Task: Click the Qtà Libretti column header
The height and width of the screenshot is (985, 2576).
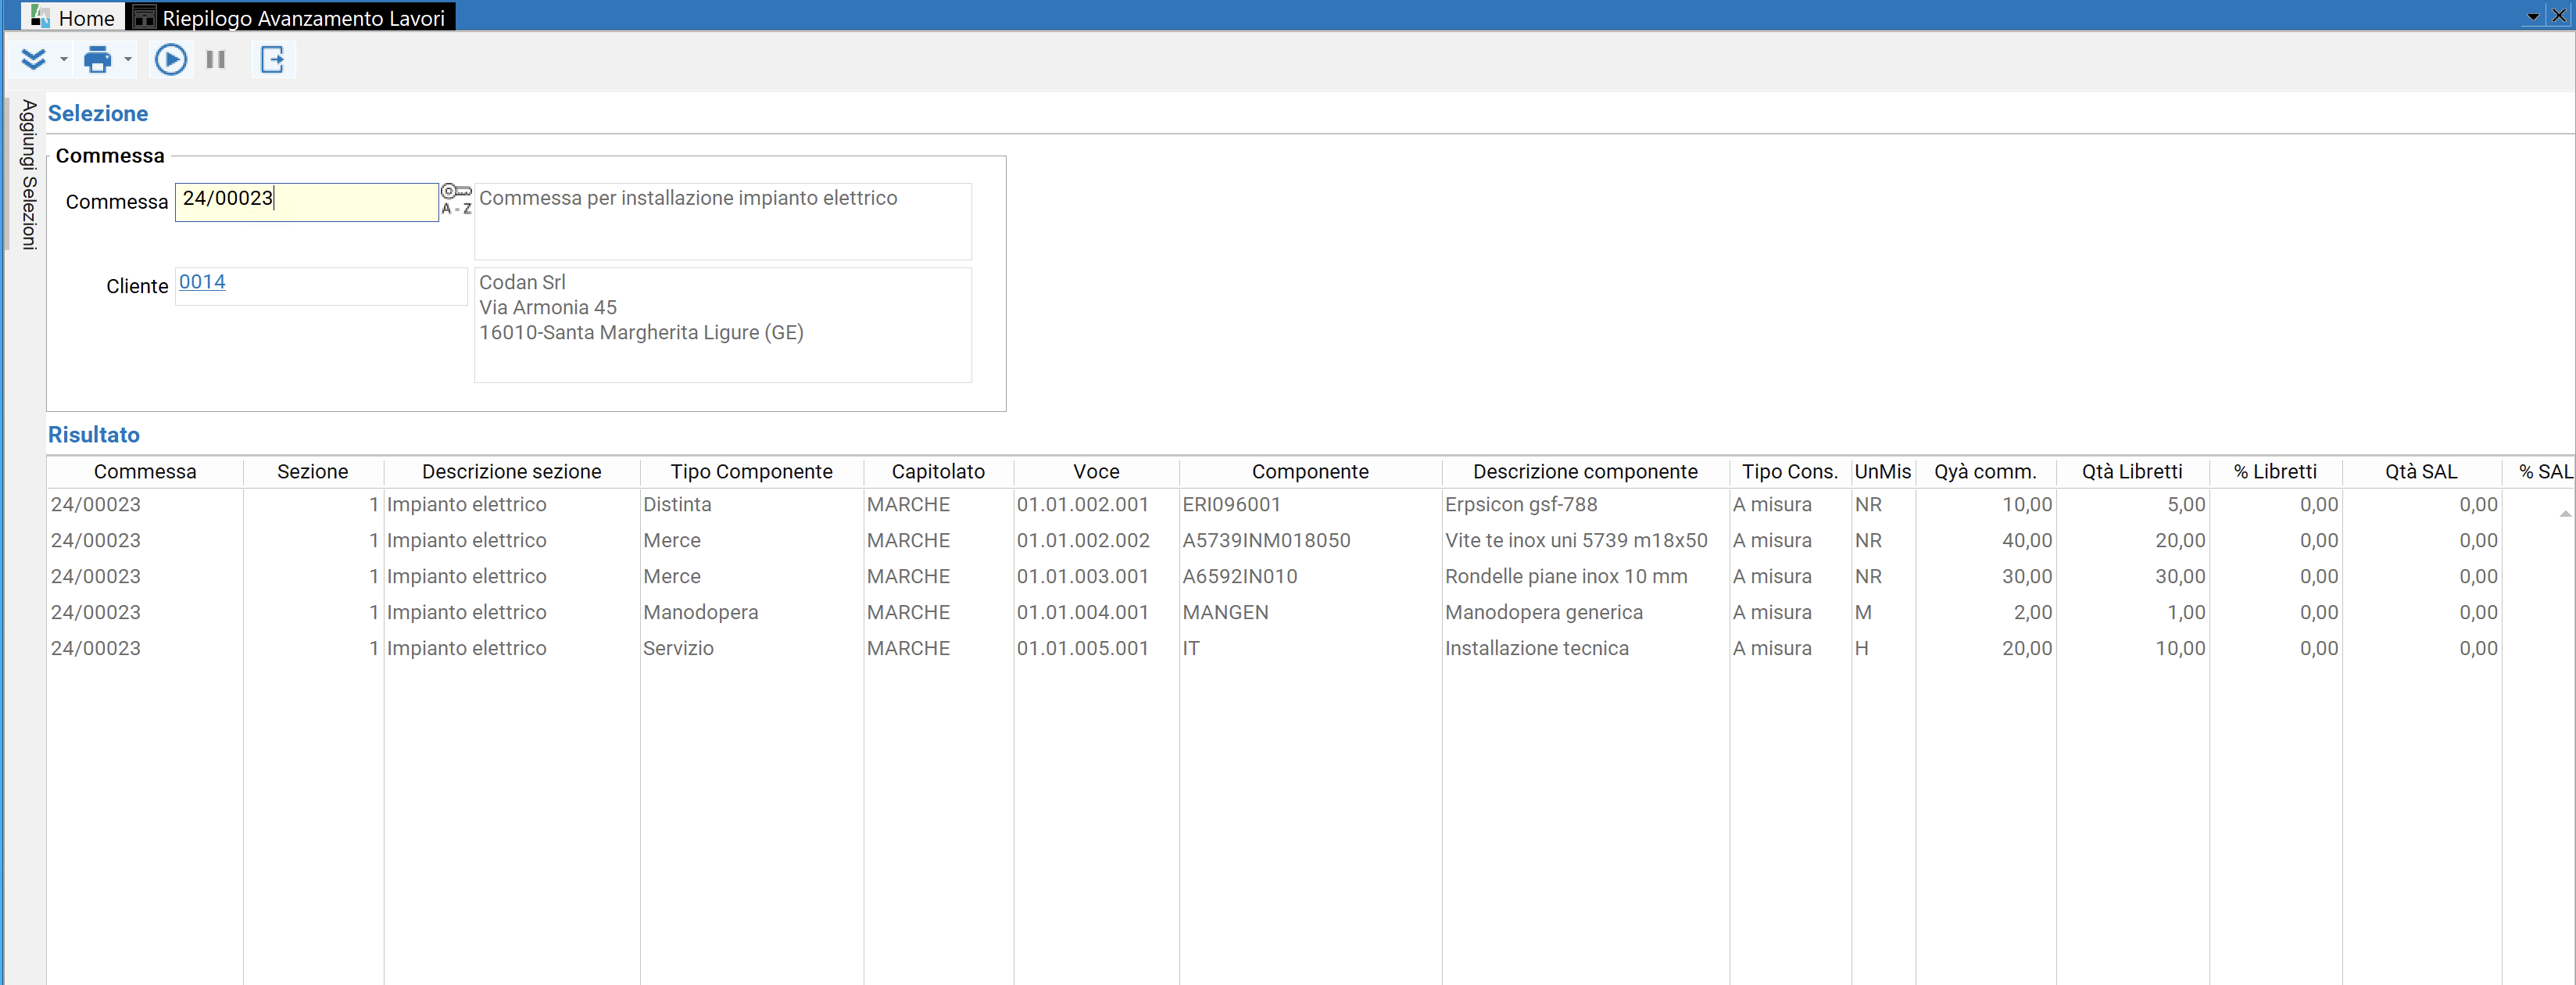Action: tap(2133, 472)
